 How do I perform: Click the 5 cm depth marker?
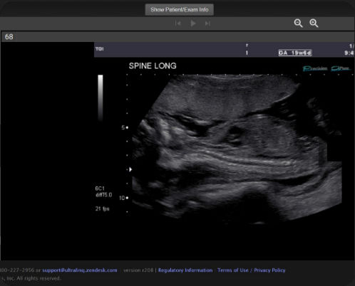tap(125, 127)
